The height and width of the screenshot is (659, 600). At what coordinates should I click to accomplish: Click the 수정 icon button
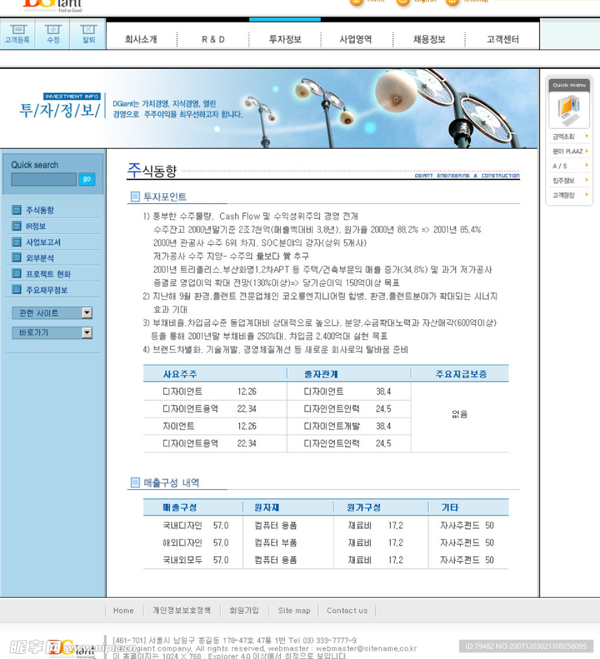point(53,34)
